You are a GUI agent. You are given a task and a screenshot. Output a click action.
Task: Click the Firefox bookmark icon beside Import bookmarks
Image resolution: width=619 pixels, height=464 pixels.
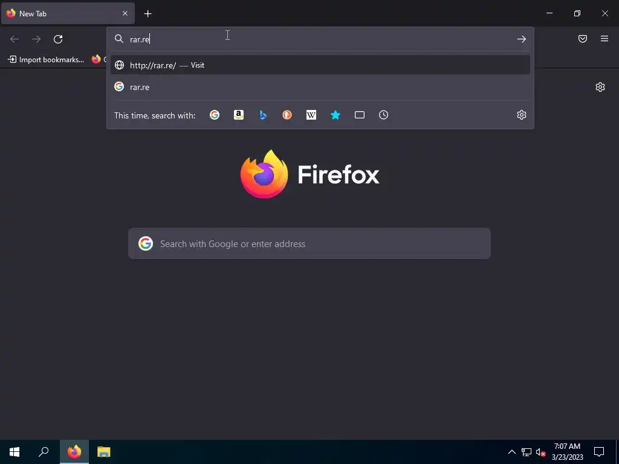tap(96, 59)
